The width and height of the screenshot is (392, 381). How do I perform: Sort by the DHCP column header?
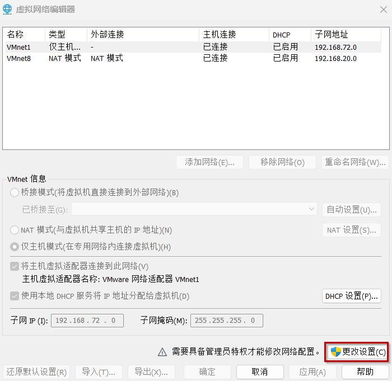(290, 35)
